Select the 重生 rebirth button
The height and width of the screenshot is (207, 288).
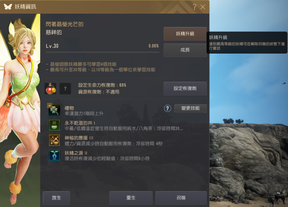(131, 198)
